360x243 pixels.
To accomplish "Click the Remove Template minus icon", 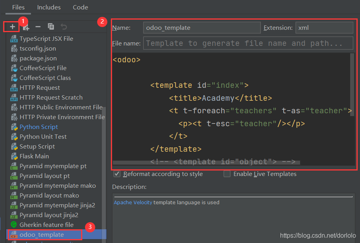I will 38,27.
